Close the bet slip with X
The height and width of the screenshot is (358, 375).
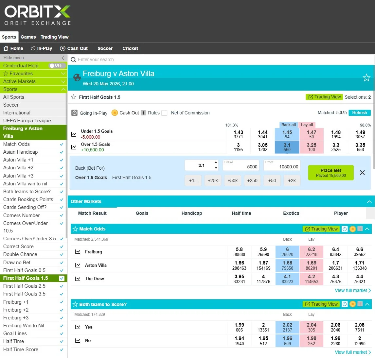point(362,173)
